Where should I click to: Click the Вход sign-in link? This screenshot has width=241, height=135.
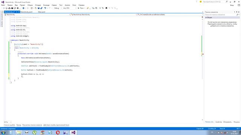click(232, 5)
